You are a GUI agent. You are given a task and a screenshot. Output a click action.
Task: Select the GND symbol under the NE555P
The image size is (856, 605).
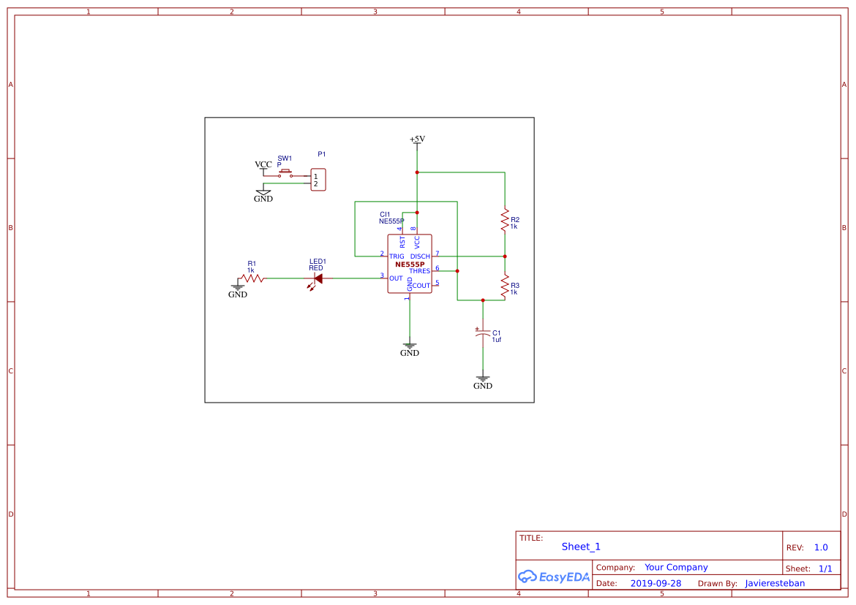tap(409, 346)
